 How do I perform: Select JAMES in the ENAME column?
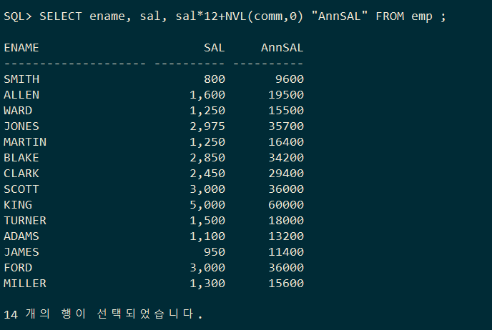(x=21, y=251)
